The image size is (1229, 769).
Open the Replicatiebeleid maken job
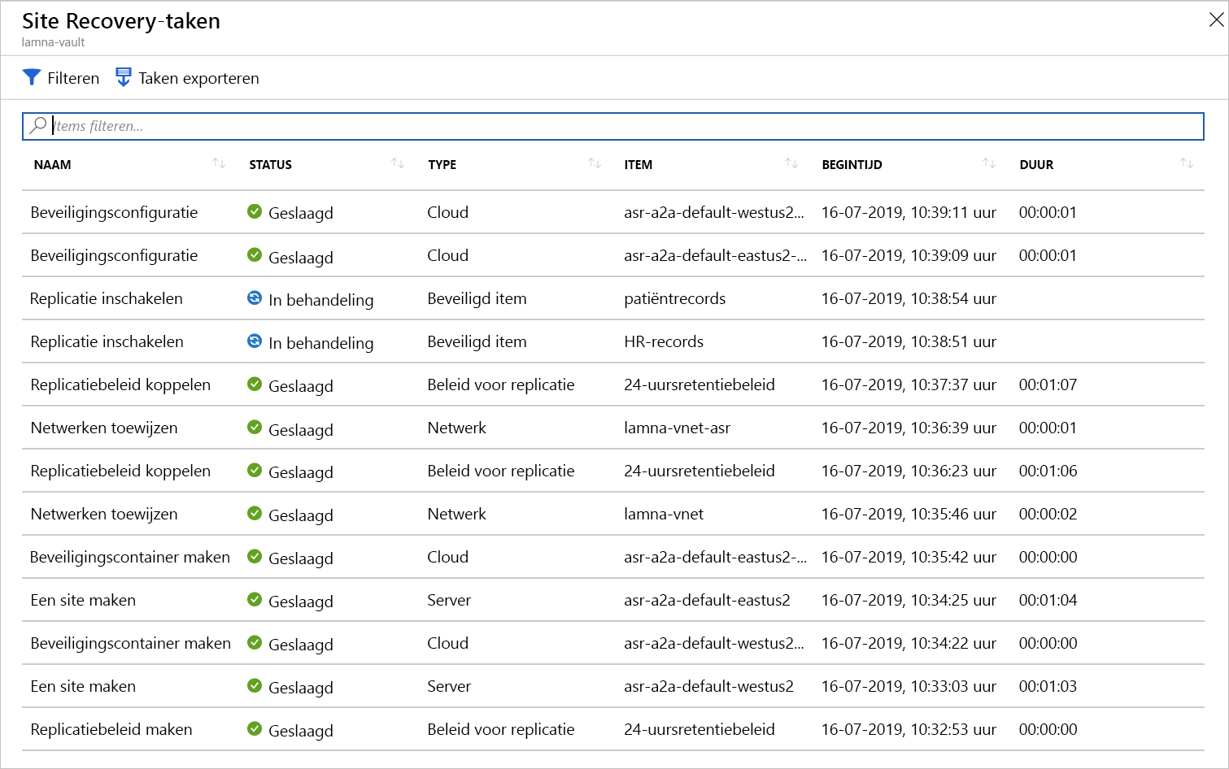coord(111,729)
